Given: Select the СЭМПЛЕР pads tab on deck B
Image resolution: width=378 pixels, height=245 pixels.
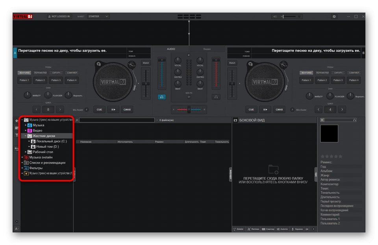Looking at the screenshot, I should coord(354,73).
